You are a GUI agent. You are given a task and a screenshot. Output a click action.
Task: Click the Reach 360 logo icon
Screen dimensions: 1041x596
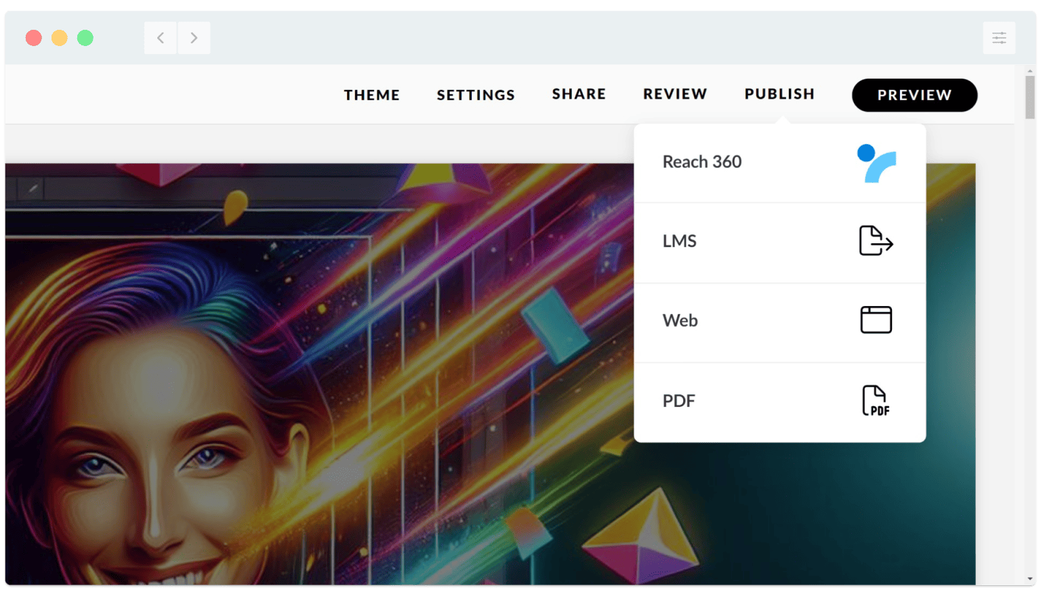point(876,163)
